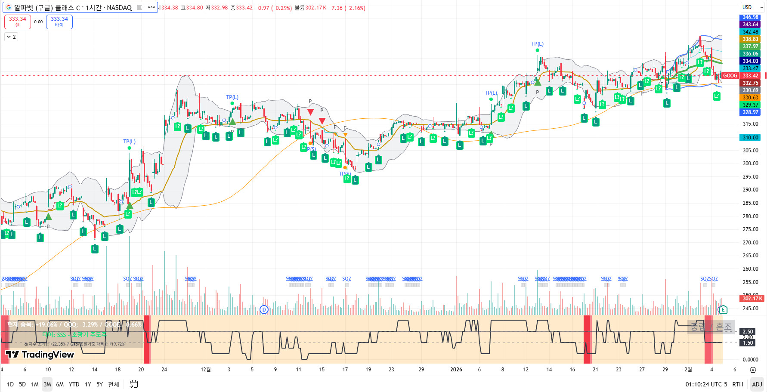Select the 1D time range
The image size is (767, 392).
[x=10, y=384]
